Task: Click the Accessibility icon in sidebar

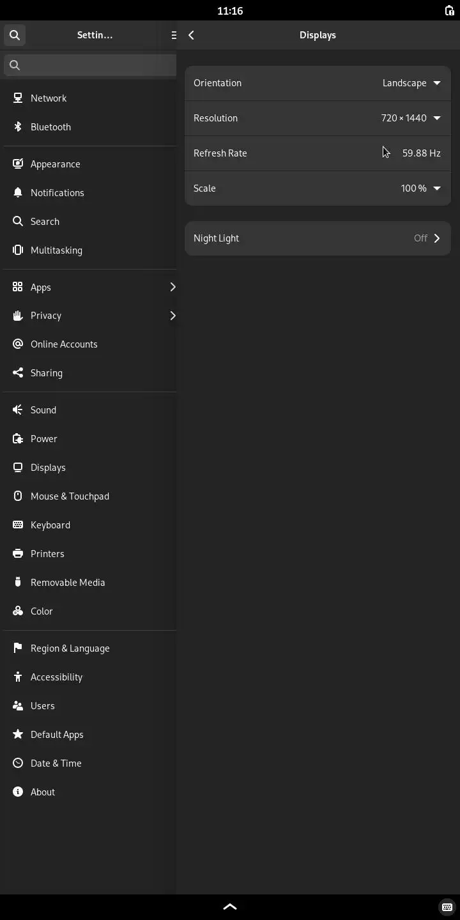Action: click(18, 677)
